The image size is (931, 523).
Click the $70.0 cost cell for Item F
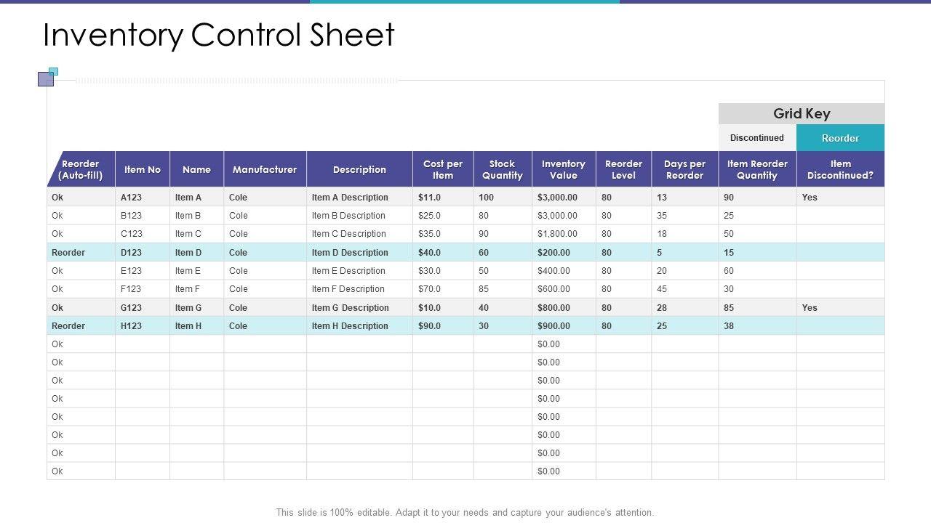[429, 289]
